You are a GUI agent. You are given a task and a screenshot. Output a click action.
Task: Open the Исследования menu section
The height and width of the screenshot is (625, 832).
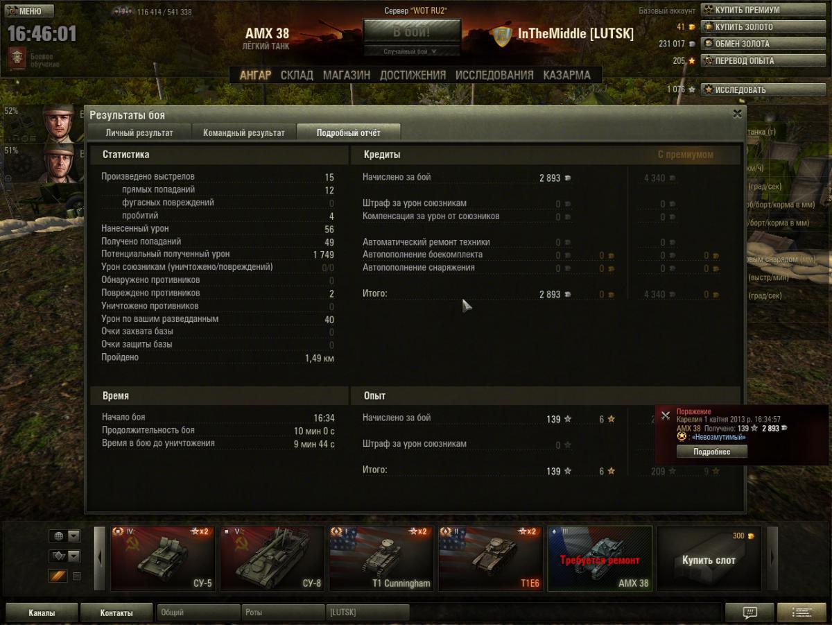click(x=494, y=75)
